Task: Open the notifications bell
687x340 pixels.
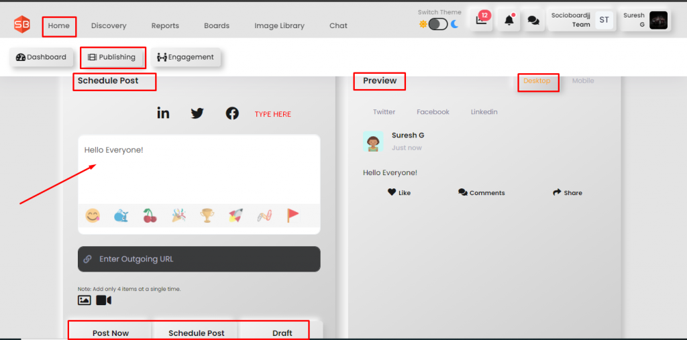Action: tap(509, 20)
